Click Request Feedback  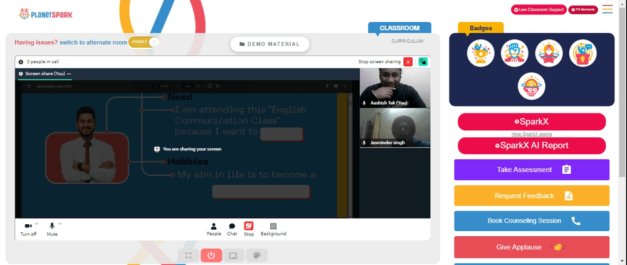(532, 195)
